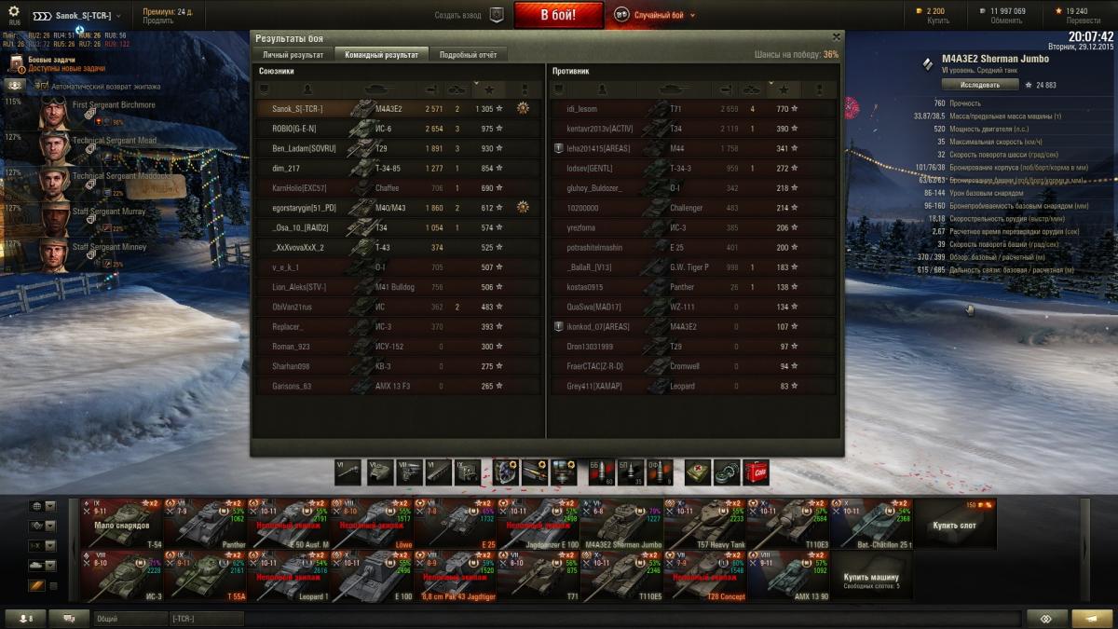Image resolution: width=1118 pixels, height=629 pixels.
Task: Click Создать взвод
Action: (457, 16)
